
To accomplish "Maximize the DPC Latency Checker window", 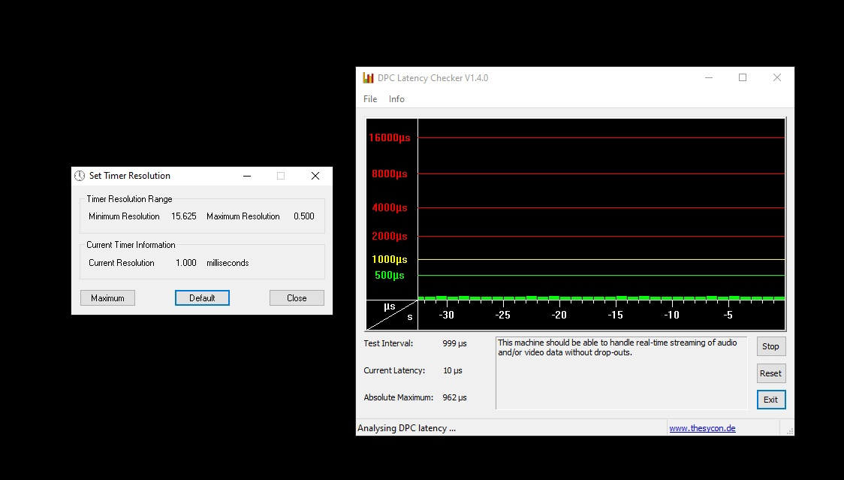I will click(x=743, y=78).
